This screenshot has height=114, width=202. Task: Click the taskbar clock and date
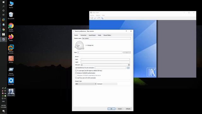(3, 106)
